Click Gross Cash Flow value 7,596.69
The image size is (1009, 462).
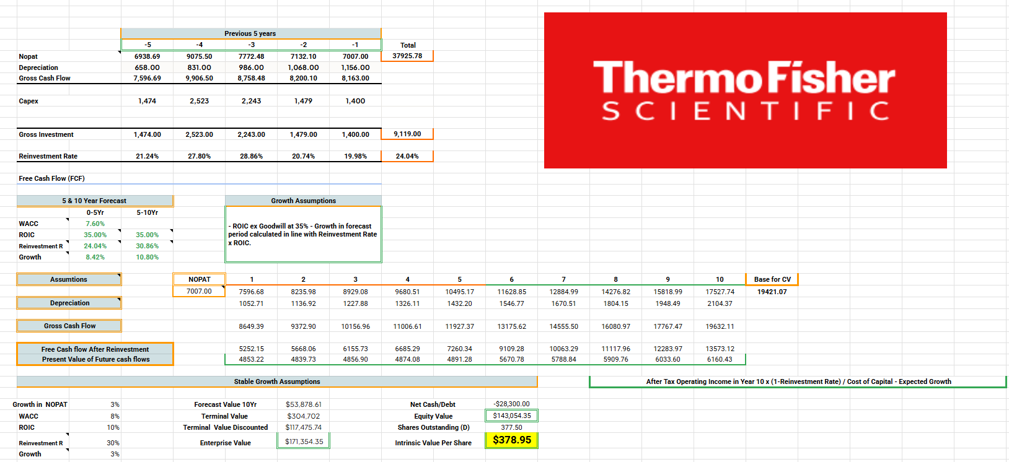coord(148,78)
